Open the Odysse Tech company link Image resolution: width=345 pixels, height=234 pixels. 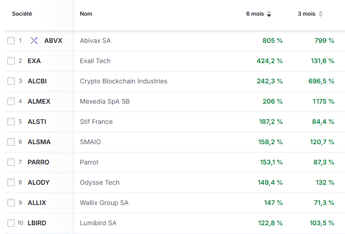coord(99,182)
